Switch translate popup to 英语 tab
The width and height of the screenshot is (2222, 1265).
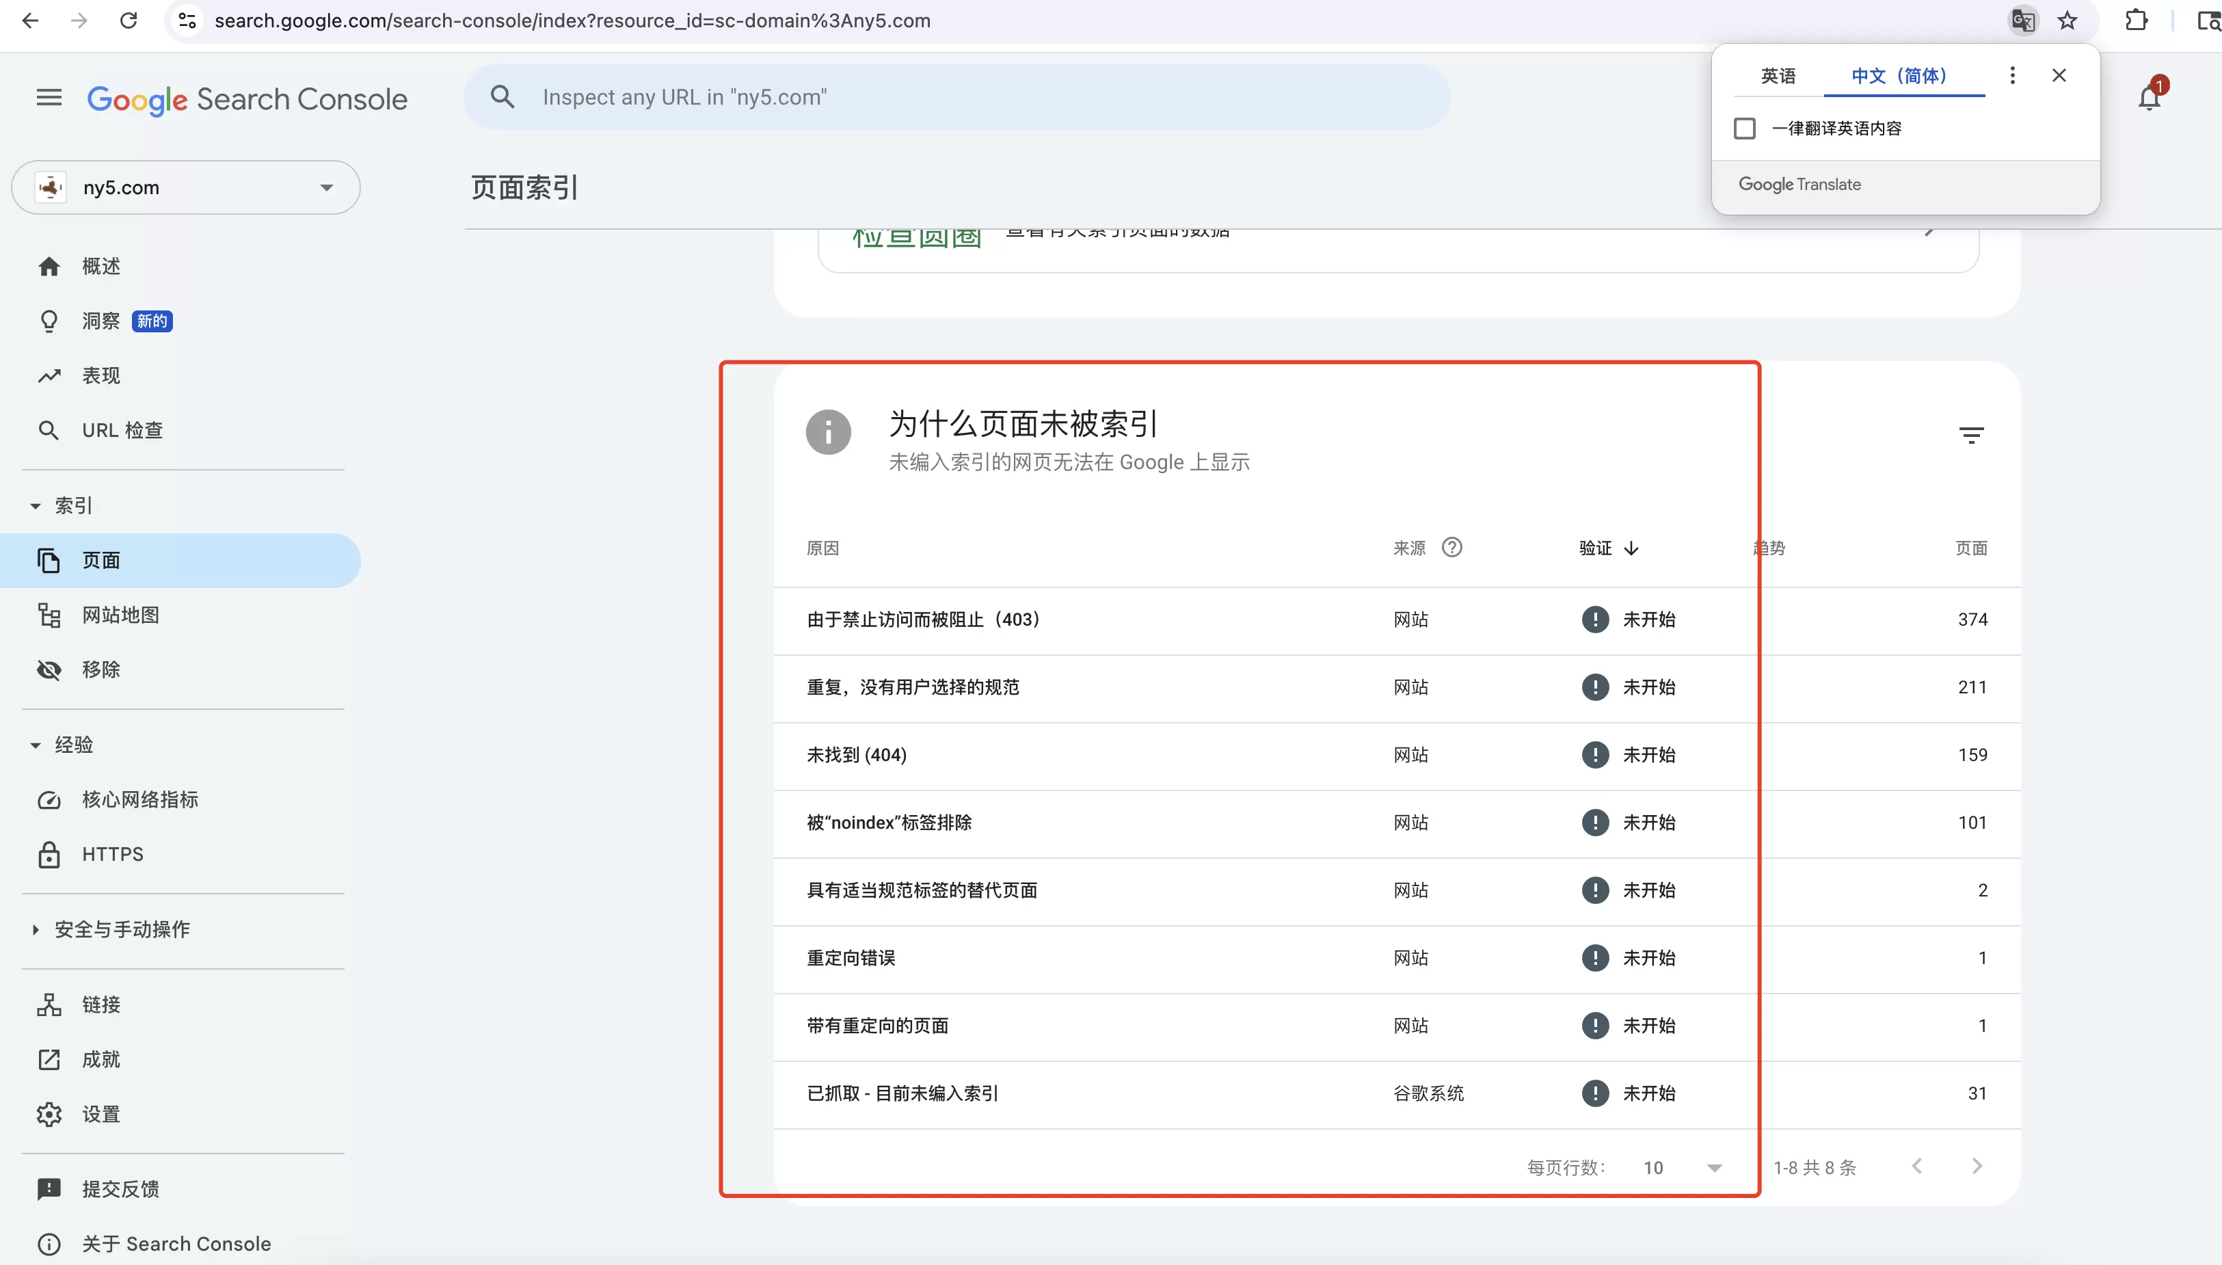point(1777,76)
